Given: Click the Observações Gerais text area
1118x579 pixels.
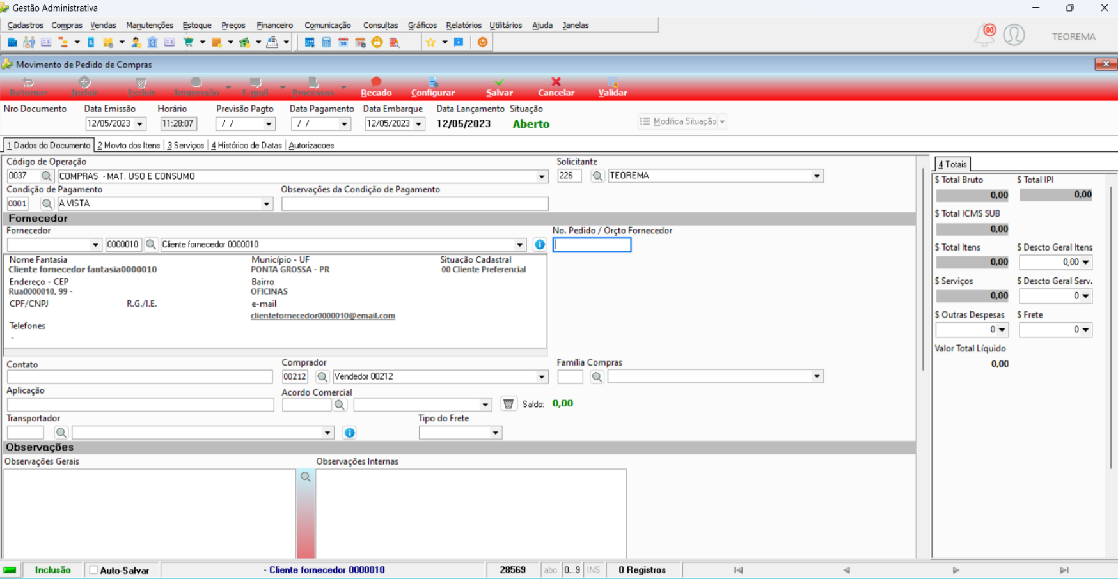Looking at the screenshot, I should (150, 514).
